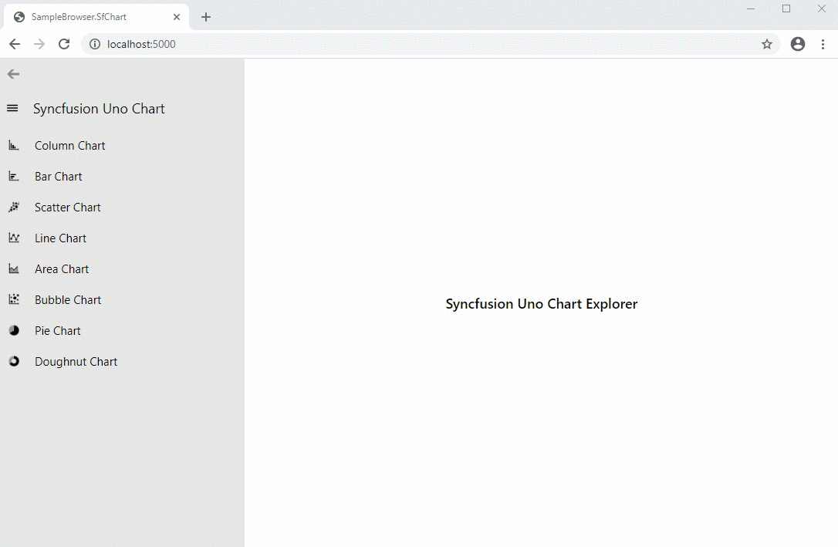The height and width of the screenshot is (547, 838).
Task: Click the Line Chart icon
Action: [14, 238]
